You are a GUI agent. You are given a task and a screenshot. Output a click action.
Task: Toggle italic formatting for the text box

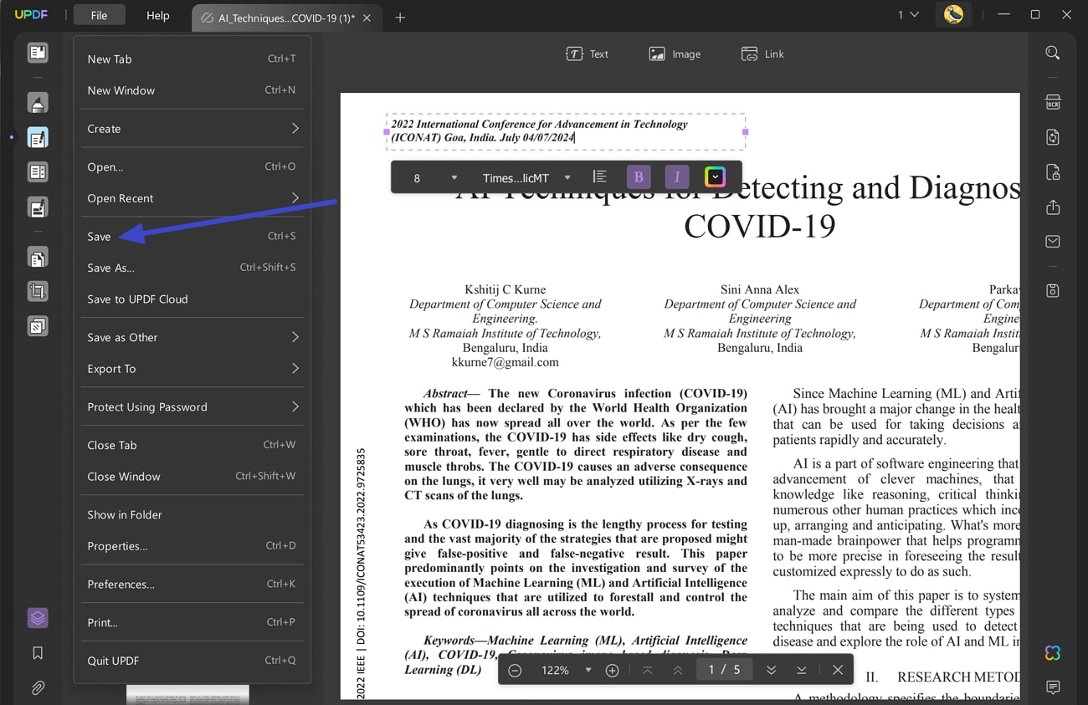pyautogui.click(x=676, y=176)
